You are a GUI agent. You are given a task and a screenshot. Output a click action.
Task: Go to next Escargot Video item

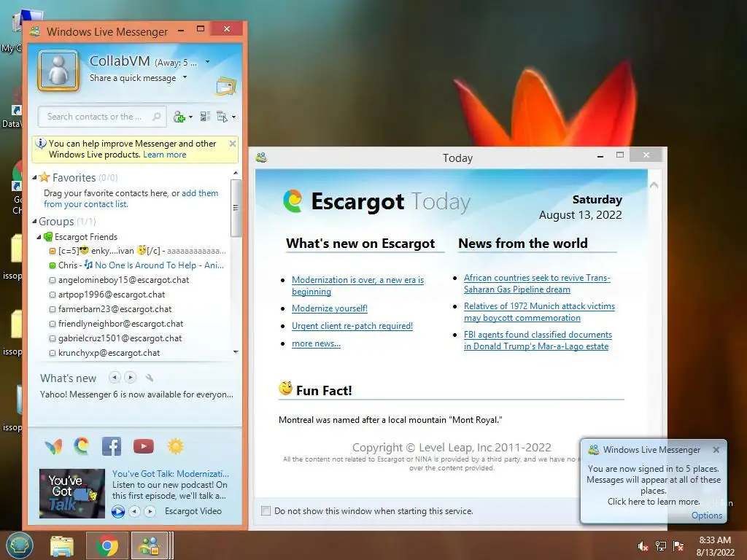tap(150, 511)
